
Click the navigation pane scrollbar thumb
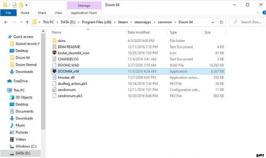[43, 81]
